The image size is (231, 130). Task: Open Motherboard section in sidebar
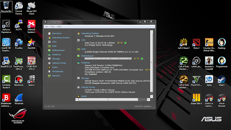pyautogui.click(x=58, y=50)
